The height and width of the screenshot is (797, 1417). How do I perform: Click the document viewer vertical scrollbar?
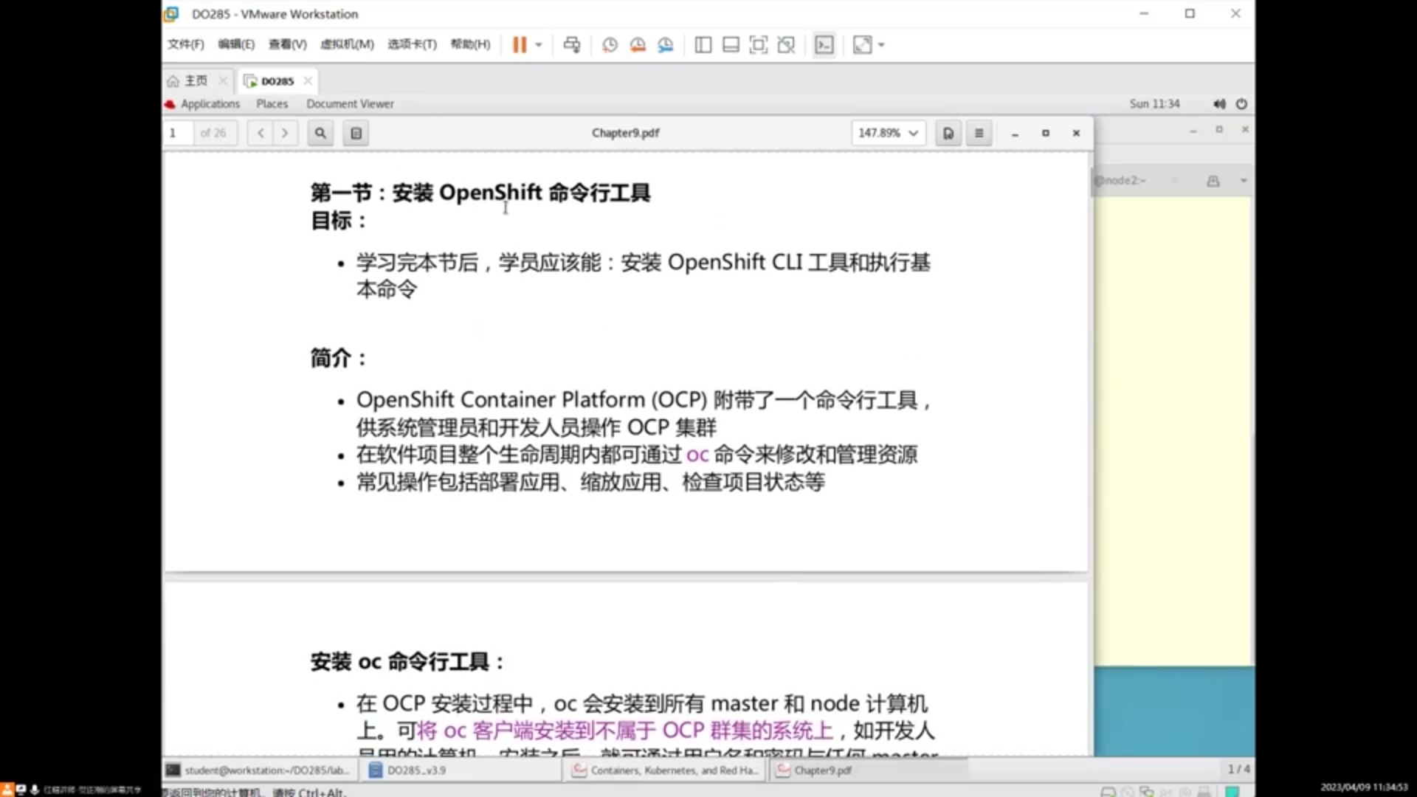click(1091, 182)
